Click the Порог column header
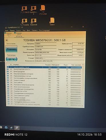The image size is (106, 140). click(x=66, y=65)
